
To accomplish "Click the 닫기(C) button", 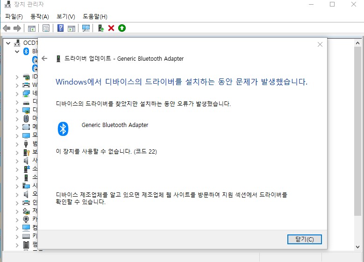I will point(304,239).
